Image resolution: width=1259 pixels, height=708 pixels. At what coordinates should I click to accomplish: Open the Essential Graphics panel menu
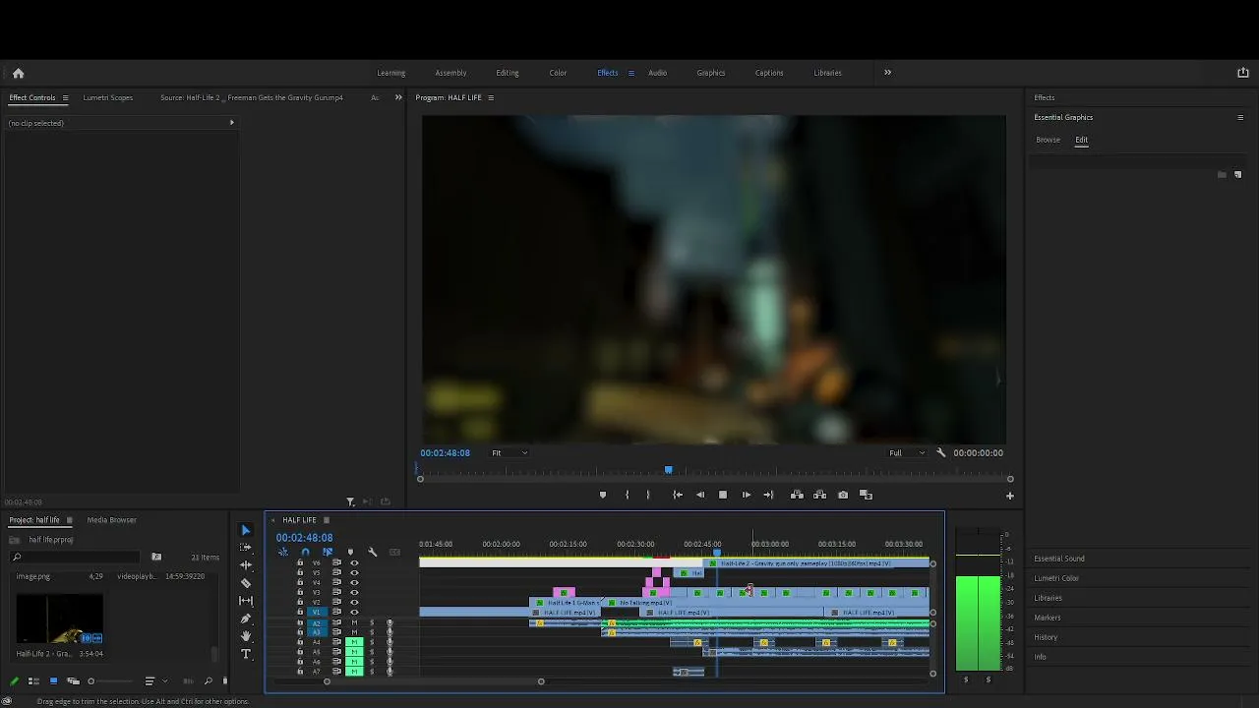pyautogui.click(x=1240, y=117)
